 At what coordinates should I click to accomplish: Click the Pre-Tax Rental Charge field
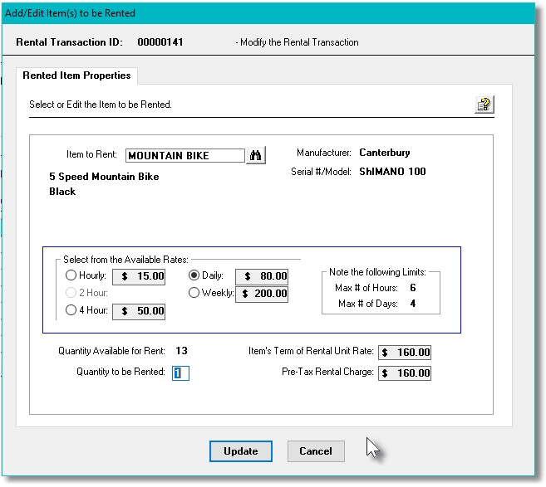[405, 373]
